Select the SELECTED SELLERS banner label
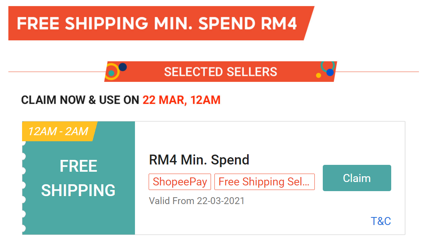 (221, 72)
